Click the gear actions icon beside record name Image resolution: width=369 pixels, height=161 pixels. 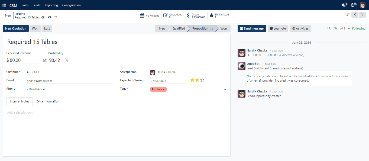point(43,17)
